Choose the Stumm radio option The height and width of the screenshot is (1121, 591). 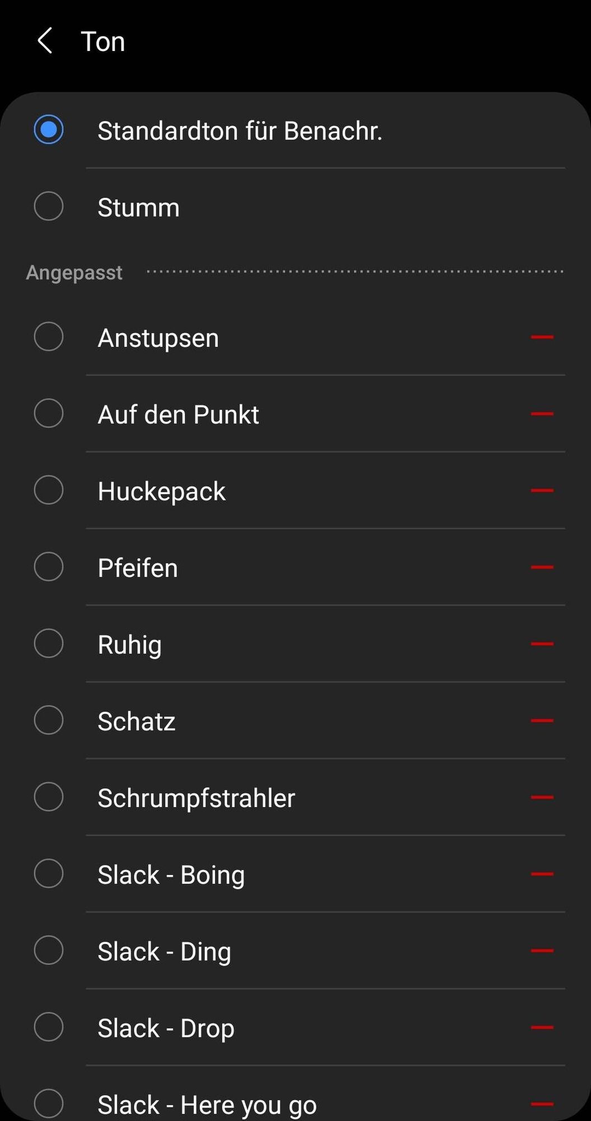[x=49, y=206]
